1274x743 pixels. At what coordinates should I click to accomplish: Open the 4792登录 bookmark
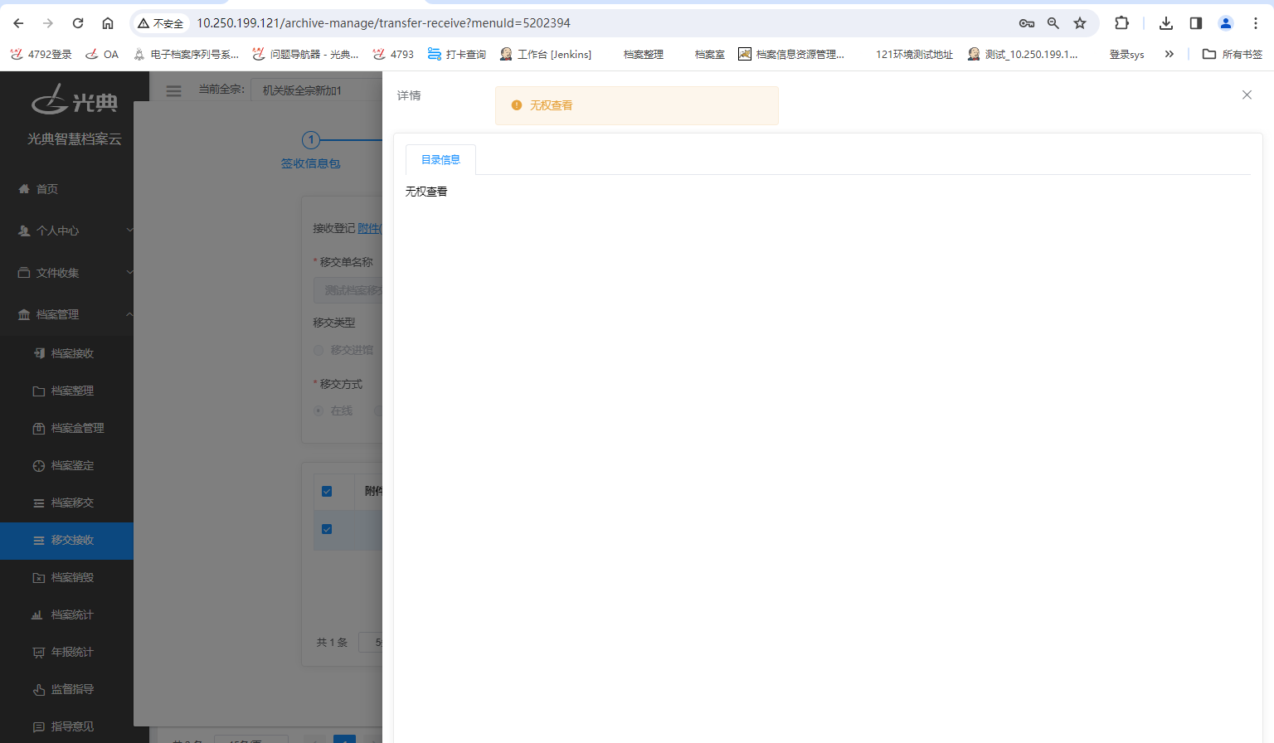click(x=41, y=54)
